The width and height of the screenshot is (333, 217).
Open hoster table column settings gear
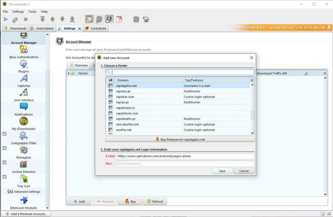click(252, 80)
